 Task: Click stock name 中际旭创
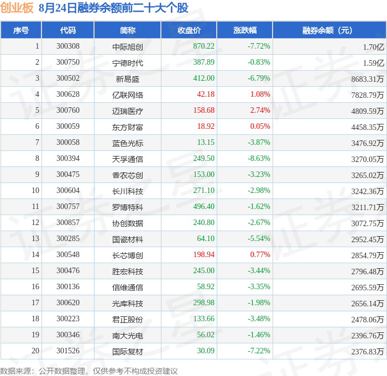(x=128, y=47)
